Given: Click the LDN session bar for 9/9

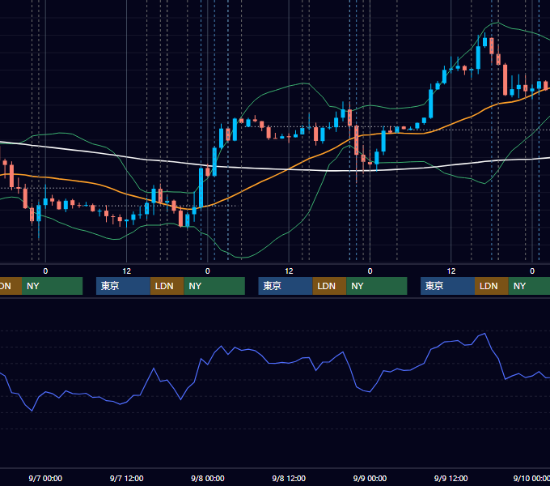Looking at the screenshot, I should (492, 286).
